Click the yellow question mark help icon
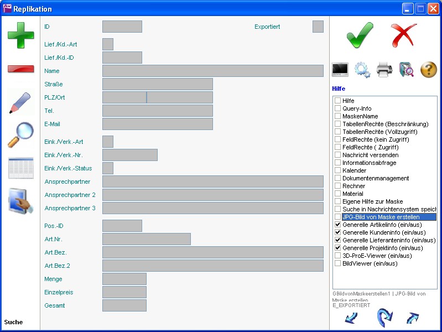The height and width of the screenshot is (332, 442). tap(429, 70)
